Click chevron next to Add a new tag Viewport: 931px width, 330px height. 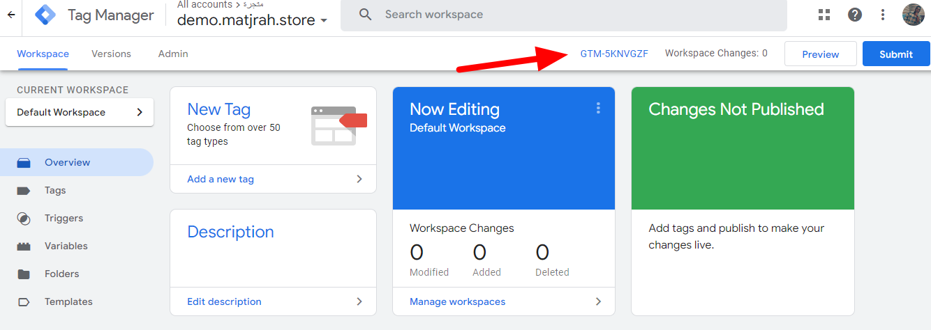359,179
